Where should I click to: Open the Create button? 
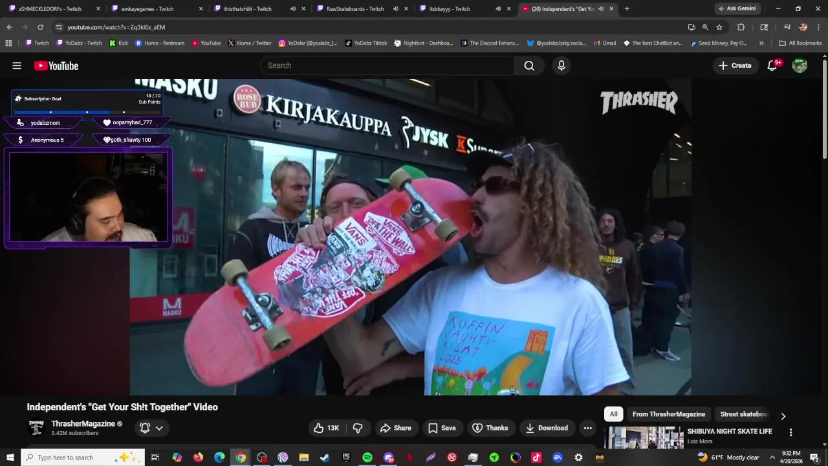click(x=735, y=65)
